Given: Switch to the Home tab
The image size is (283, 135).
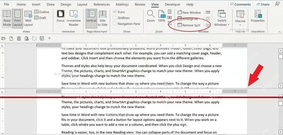Looking at the screenshot, I should (21, 4).
